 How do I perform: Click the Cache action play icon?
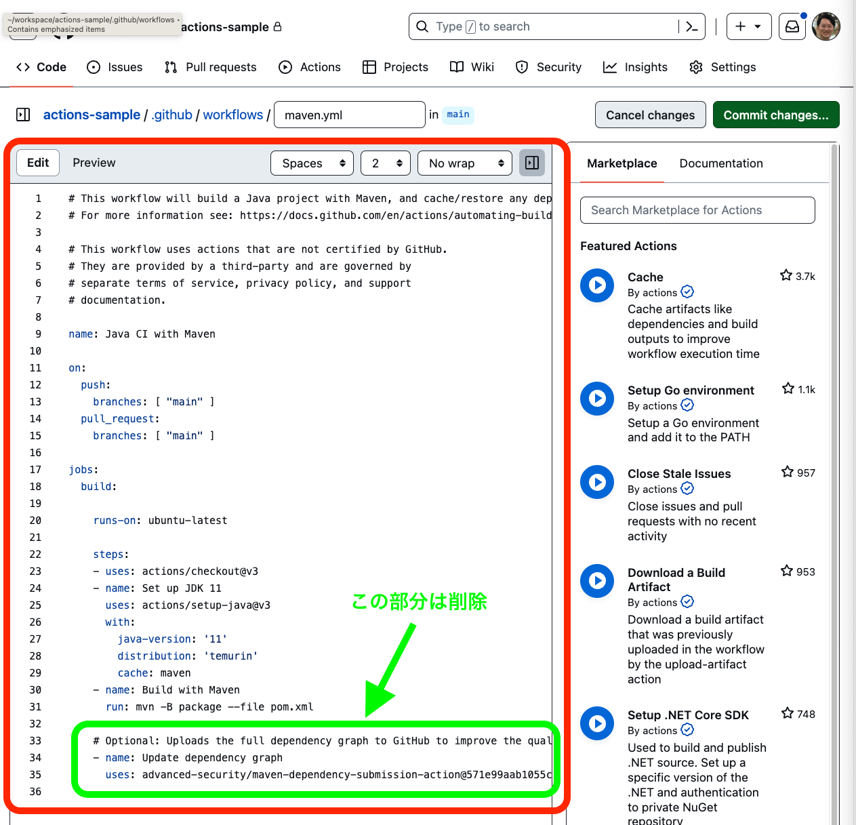(597, 285)
